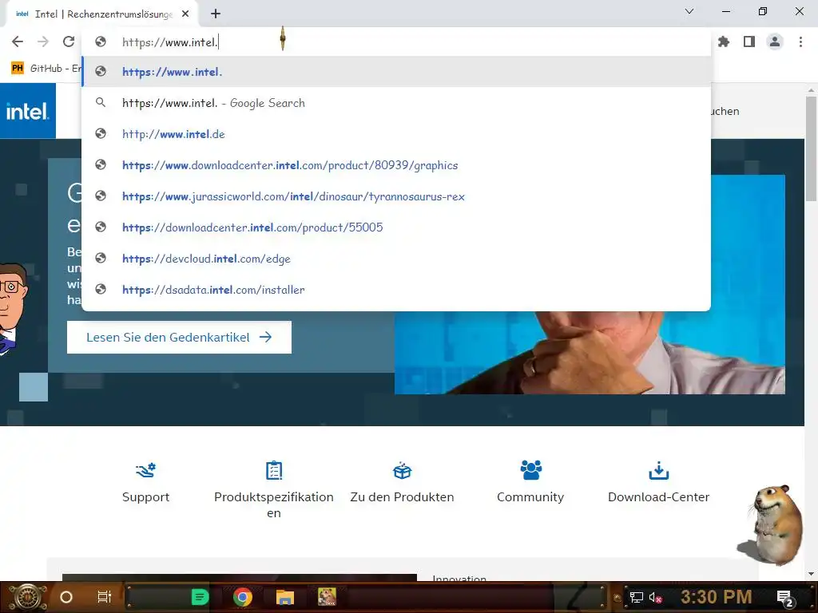This screenshot has width=818, height=613.
Task: Open the hamster app in taskbar
Action: pyautogui.click(x=327, y=597)
